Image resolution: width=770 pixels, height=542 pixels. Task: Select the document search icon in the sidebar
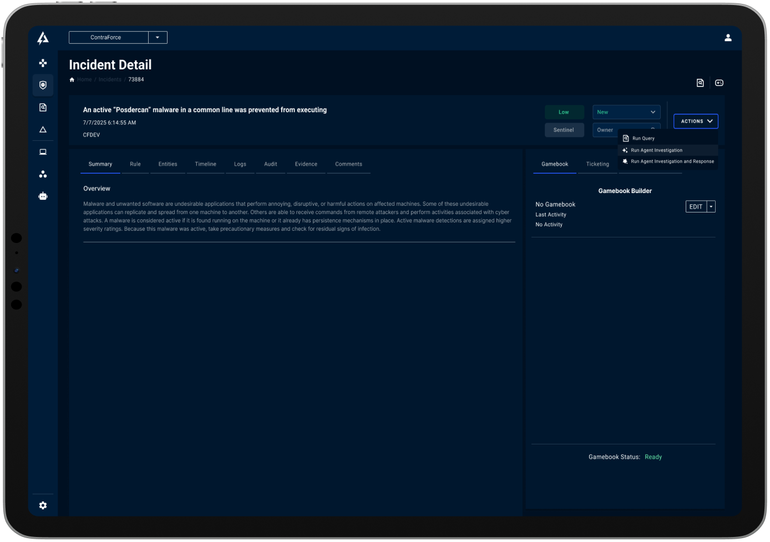(43, 107)
